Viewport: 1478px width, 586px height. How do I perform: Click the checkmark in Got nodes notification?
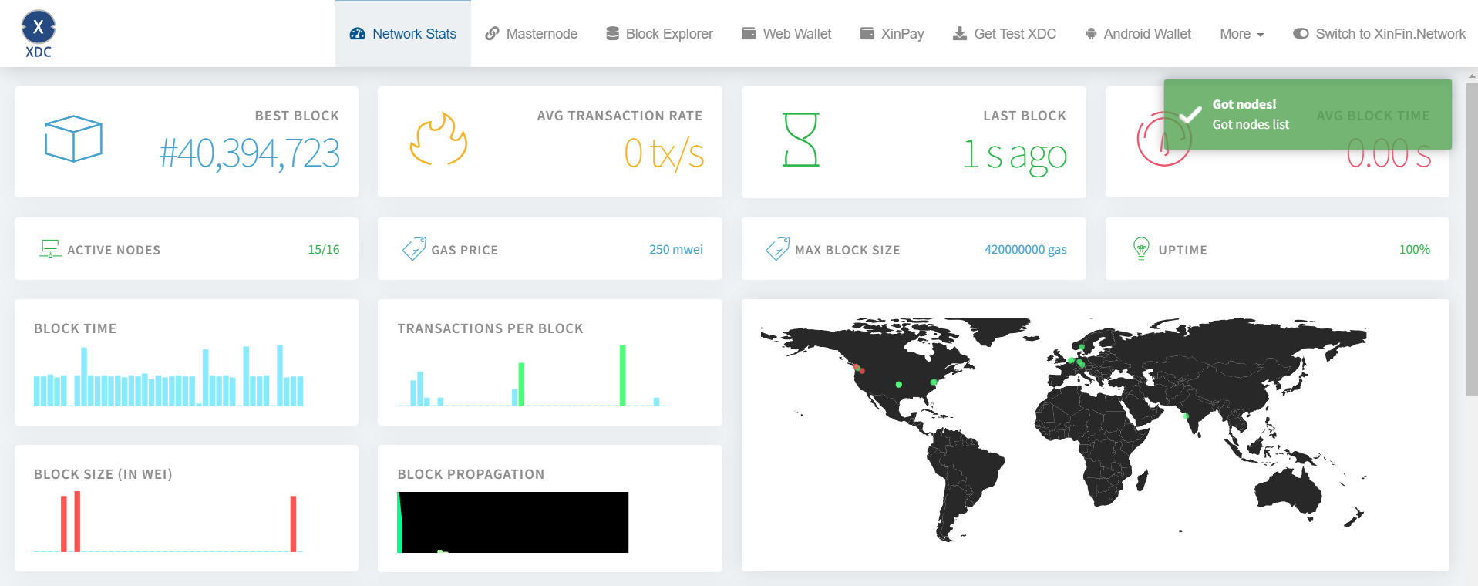pyautogui.click(x=1190, y=115)
